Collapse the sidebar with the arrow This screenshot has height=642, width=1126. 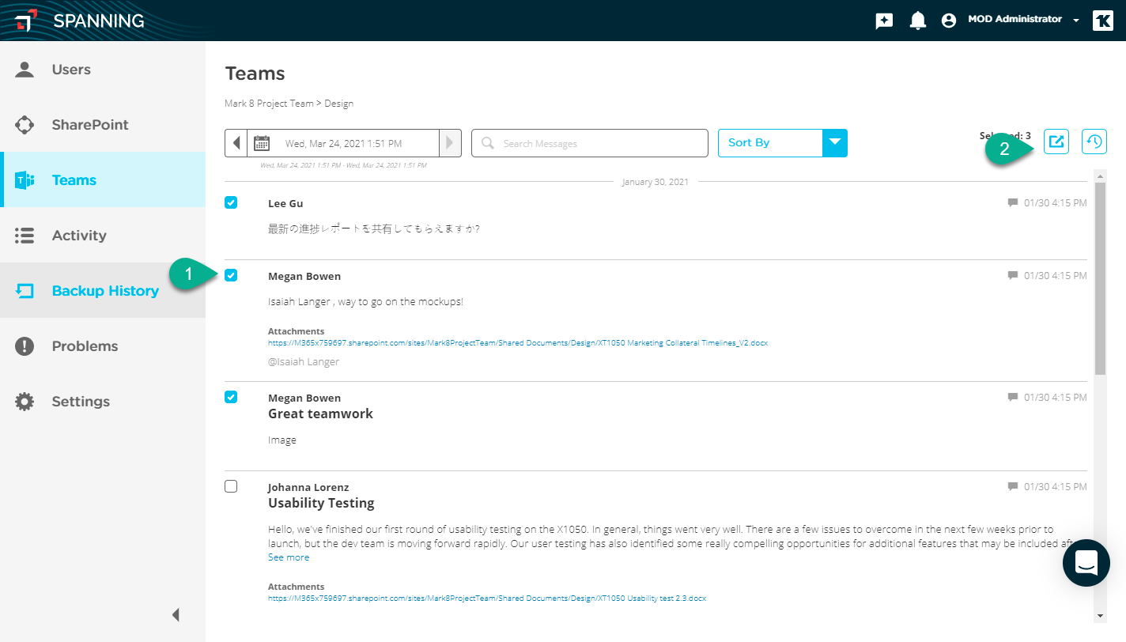pyautogui.click(x=176, y=614)
